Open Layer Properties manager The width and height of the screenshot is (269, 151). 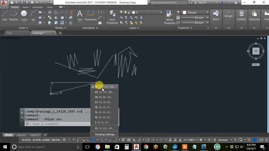tap(112, 17)
